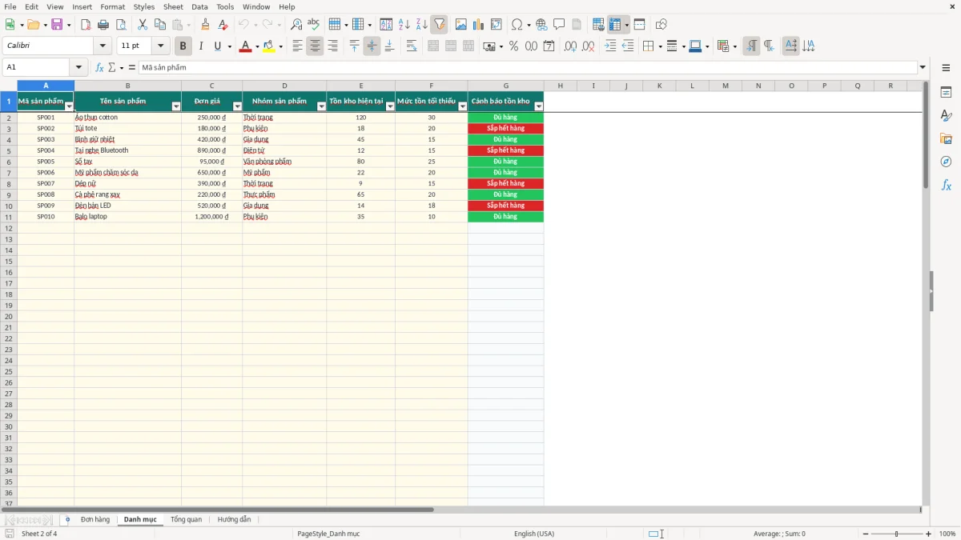
Task: Open filter dropdown for Đơn giá
Action: click(x=237, y=106)
